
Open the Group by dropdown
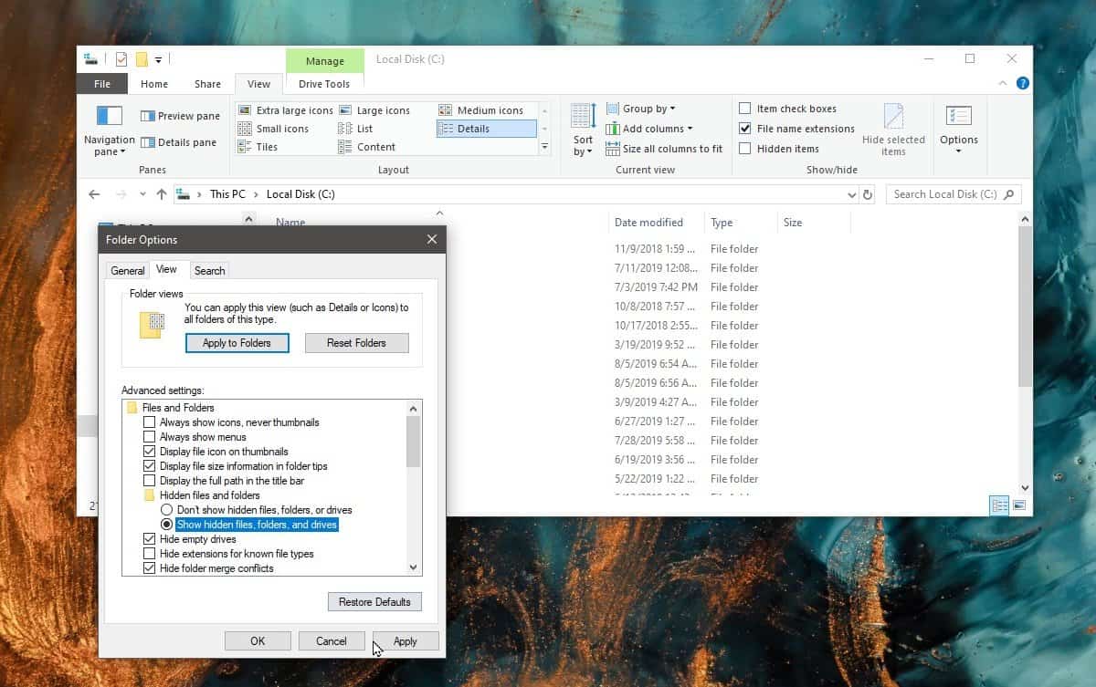pos(641,109)
